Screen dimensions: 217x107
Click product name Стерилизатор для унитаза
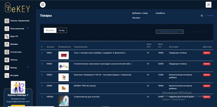pos(87,97)
